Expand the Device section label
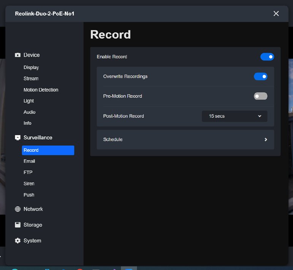293x270 pixels. tap(32, 55)
